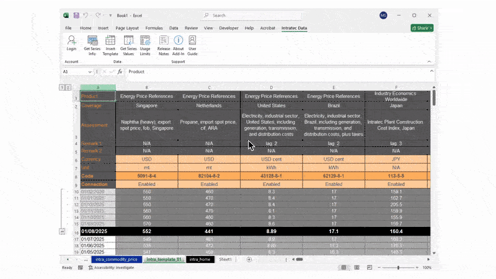Screen dimensions: 496x279
Task: Check Usage Limits
Action: click(x=145, y=45)
